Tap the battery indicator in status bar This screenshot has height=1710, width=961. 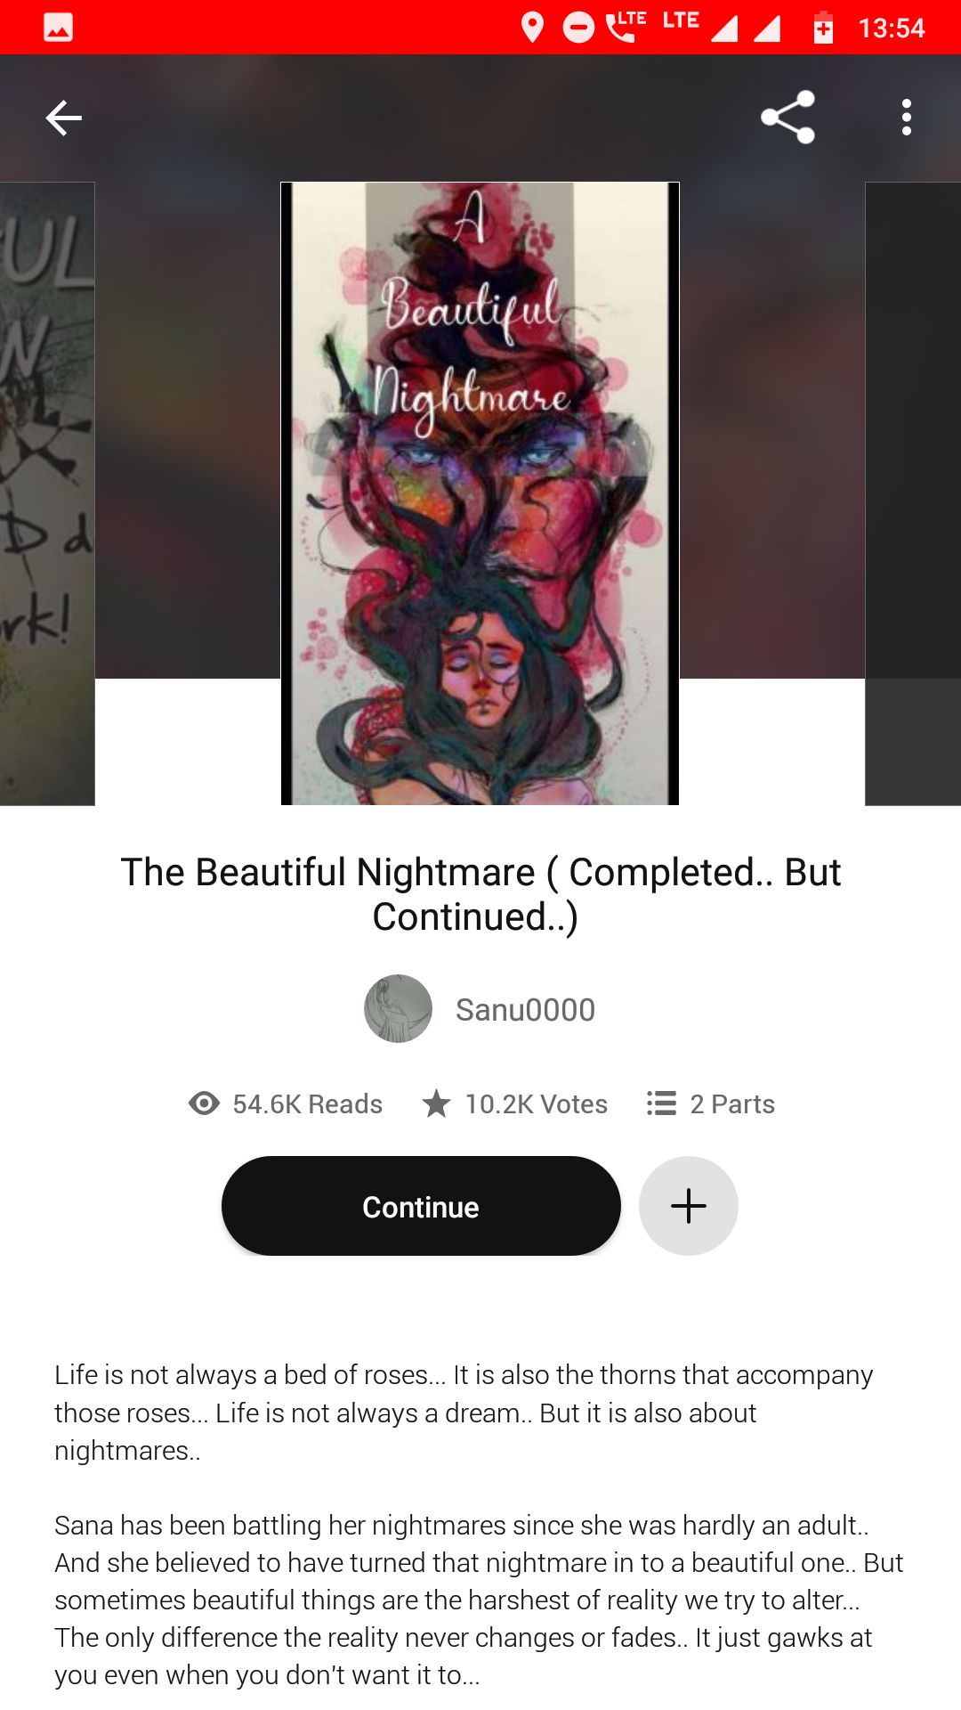(823, 28)
